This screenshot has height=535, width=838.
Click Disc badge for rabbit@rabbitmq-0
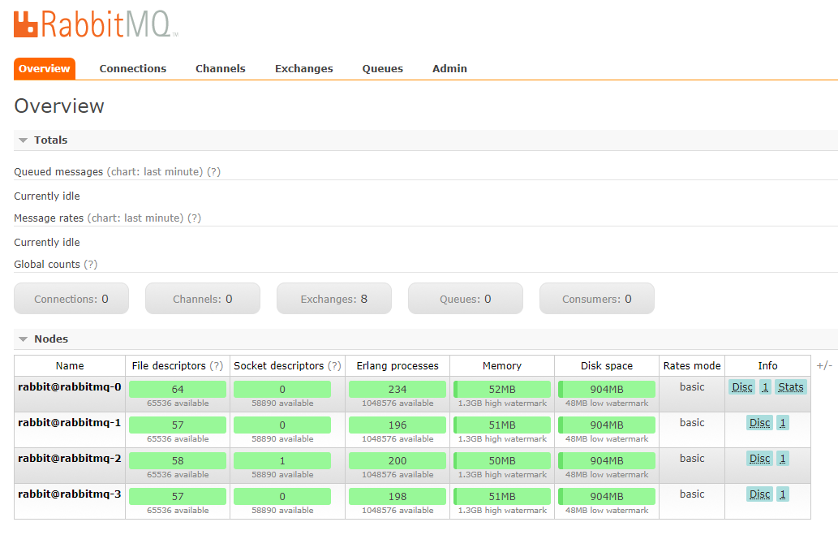click(x=741, y=386)
